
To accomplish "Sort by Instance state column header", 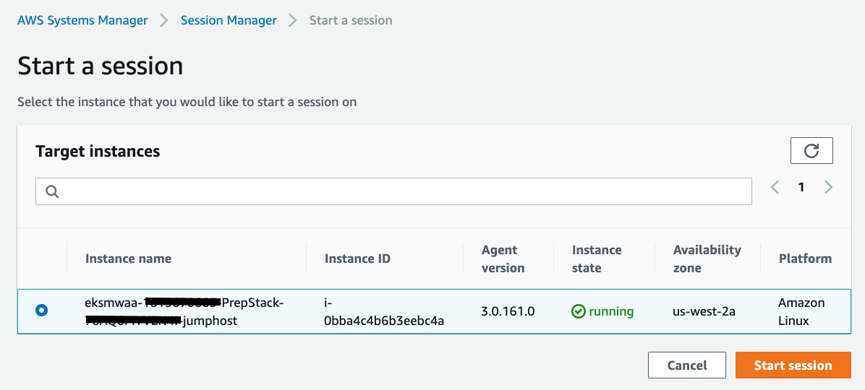I will point(597,259).
